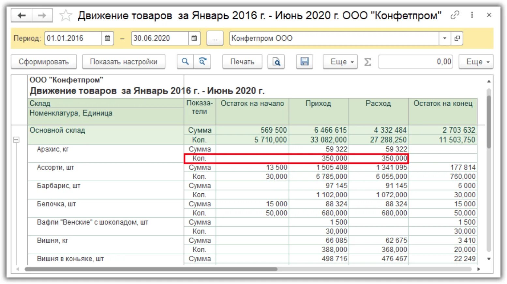Click Ассорти ending quantity 760,000
Screen dimensions: 507x284
click(443, 176)
